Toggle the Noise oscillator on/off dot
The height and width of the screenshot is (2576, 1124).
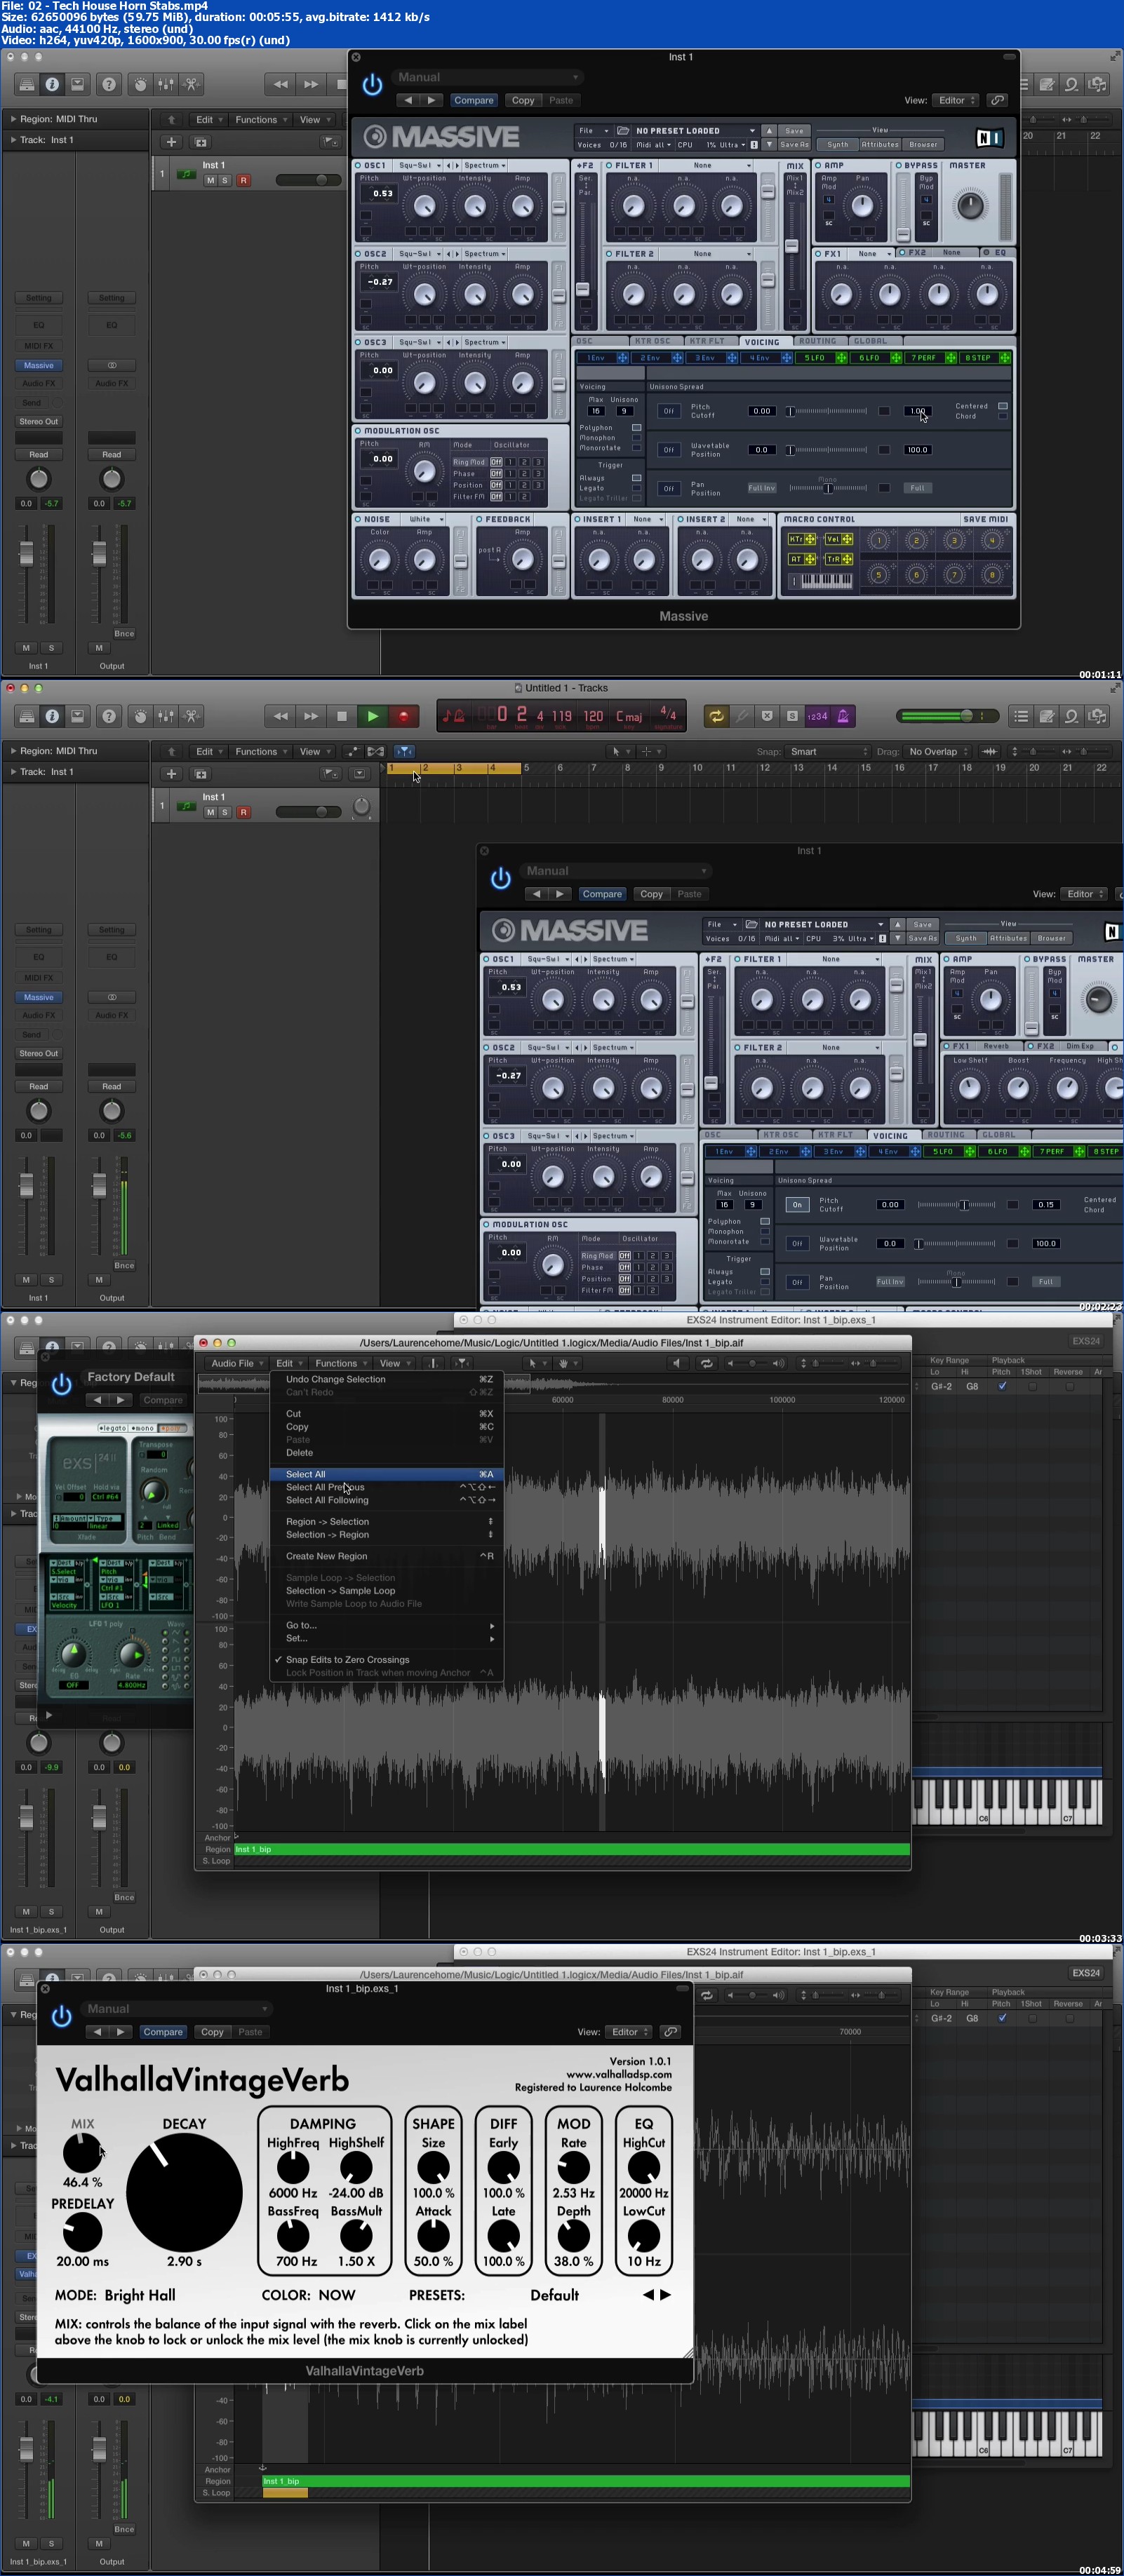click(358, 519)
